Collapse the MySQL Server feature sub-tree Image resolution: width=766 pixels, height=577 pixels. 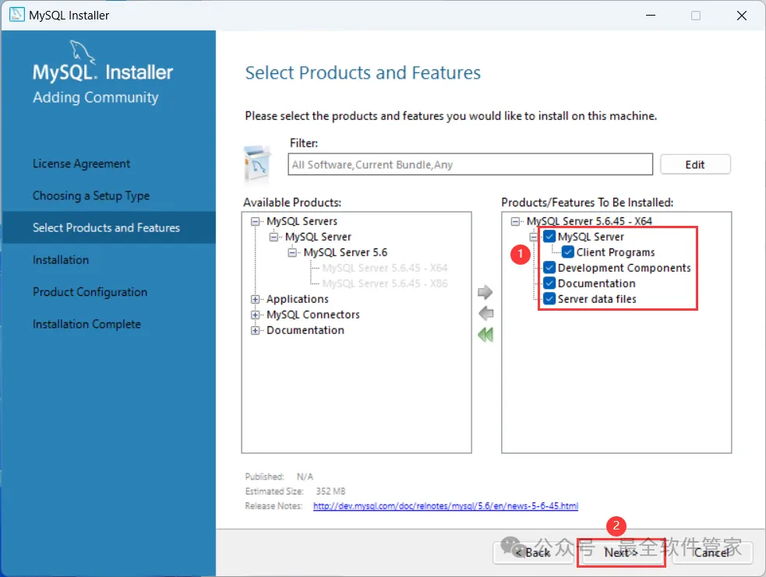(x=534, y=237)
